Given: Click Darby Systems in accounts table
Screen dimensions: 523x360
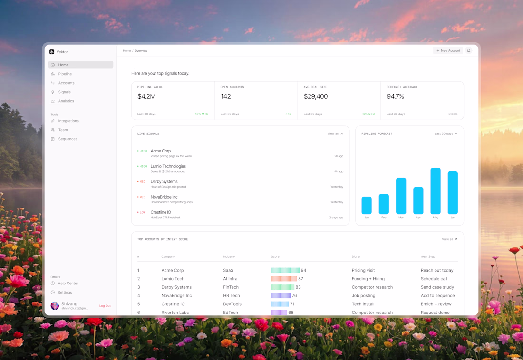Looking at the screenshot, I should tap(176, 287).
